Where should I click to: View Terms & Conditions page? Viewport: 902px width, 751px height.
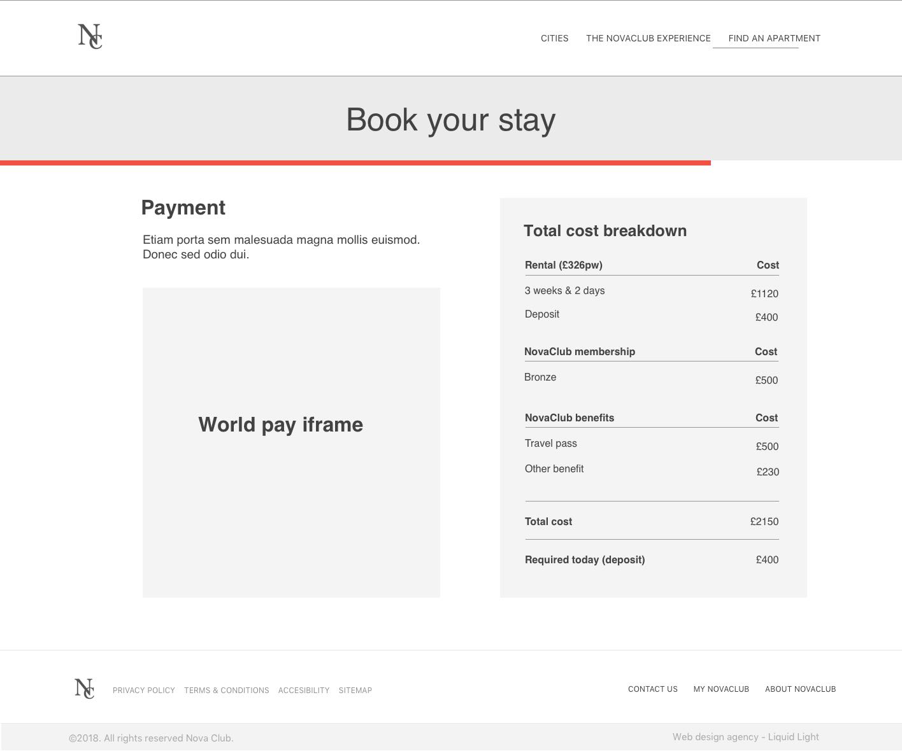tap(226, 691)
